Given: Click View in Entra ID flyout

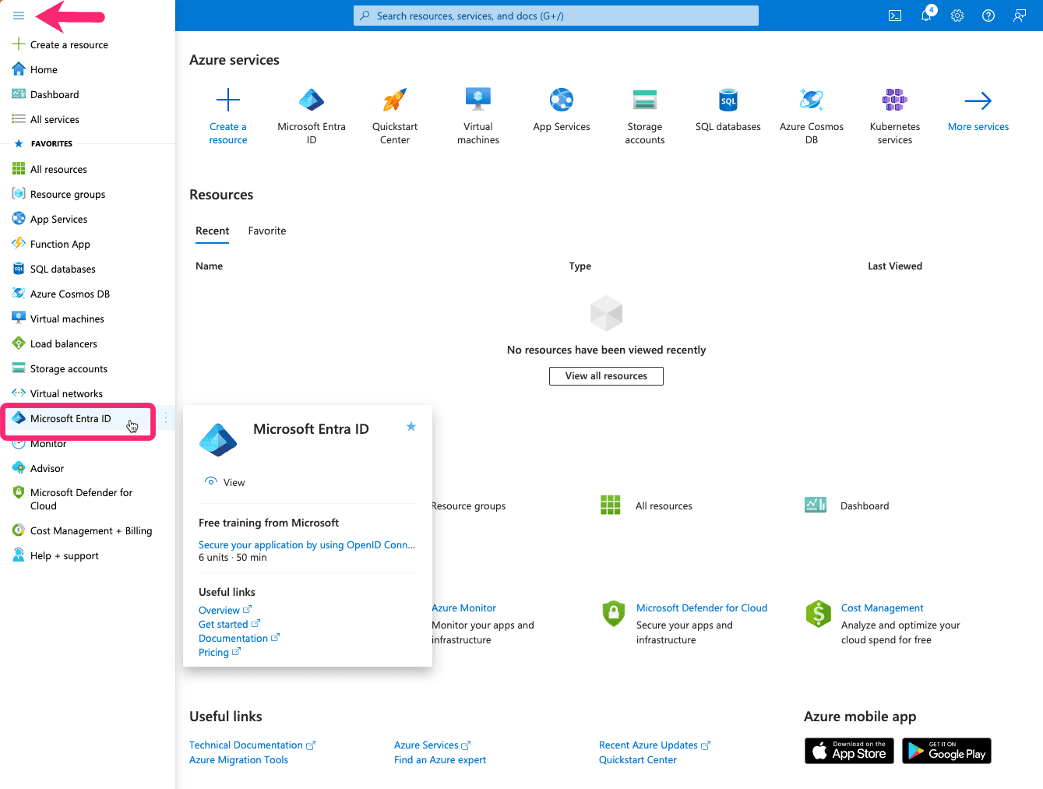Looking at the screenshot, I should (x=224, y=482).
